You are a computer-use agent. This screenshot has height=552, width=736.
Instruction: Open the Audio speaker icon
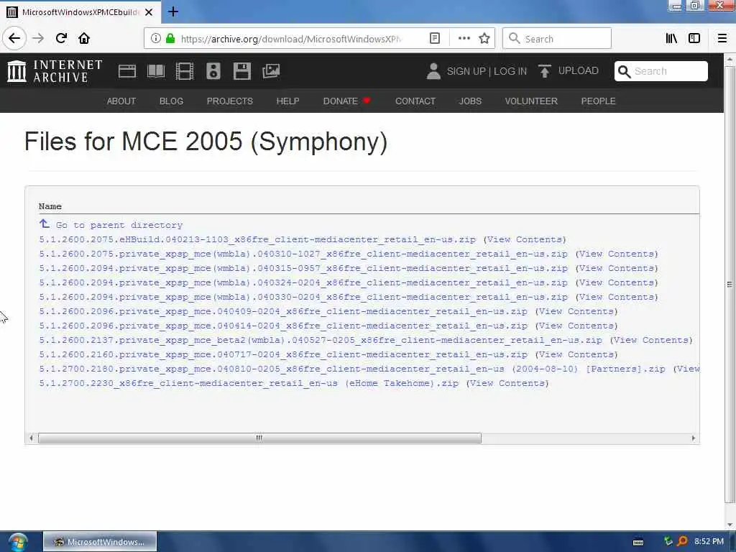[x=213, y=71]
